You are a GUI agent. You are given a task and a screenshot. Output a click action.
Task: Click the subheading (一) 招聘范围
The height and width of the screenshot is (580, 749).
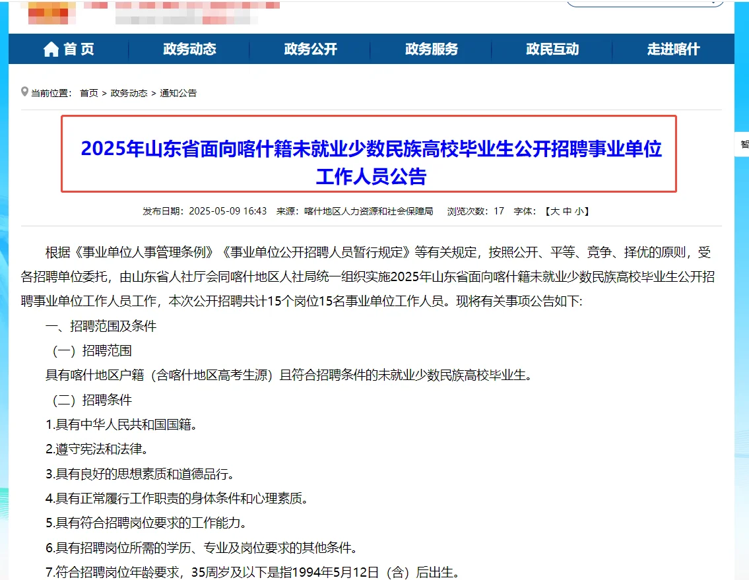click(x=92, y=350)
